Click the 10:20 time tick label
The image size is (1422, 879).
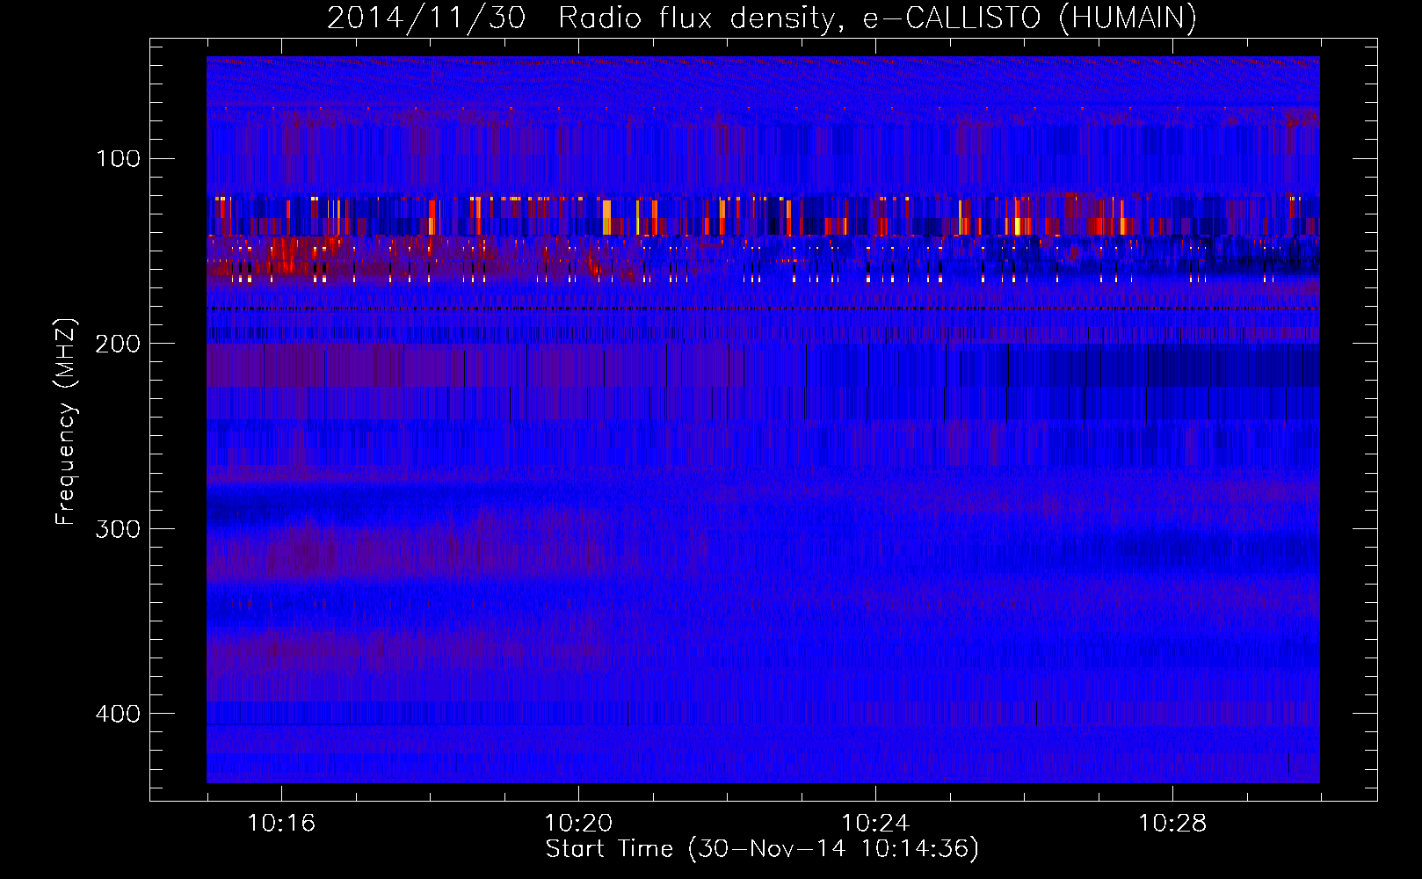point(578,824)
